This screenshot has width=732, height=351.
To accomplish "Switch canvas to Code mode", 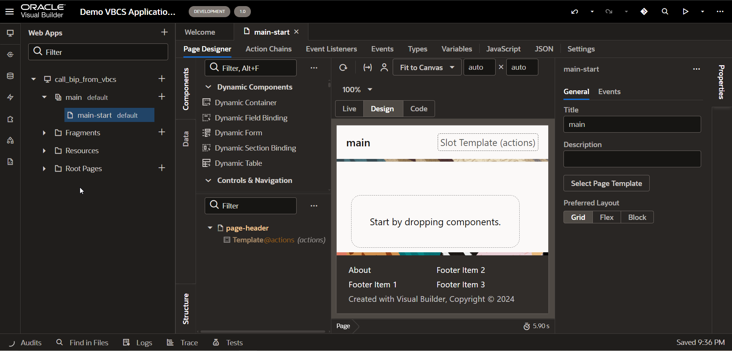I will pos(419,109).
